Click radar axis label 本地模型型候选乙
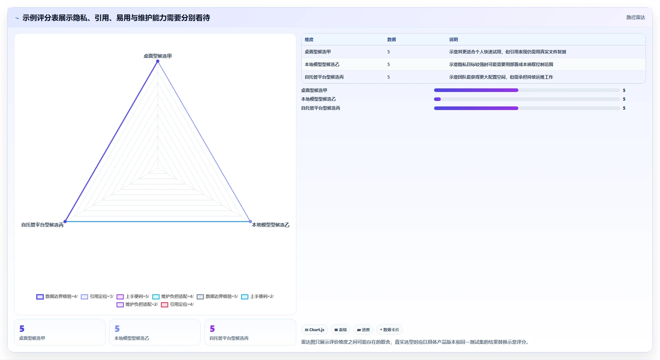The width and height of the screenshot is (660, 360). (270, 225)
